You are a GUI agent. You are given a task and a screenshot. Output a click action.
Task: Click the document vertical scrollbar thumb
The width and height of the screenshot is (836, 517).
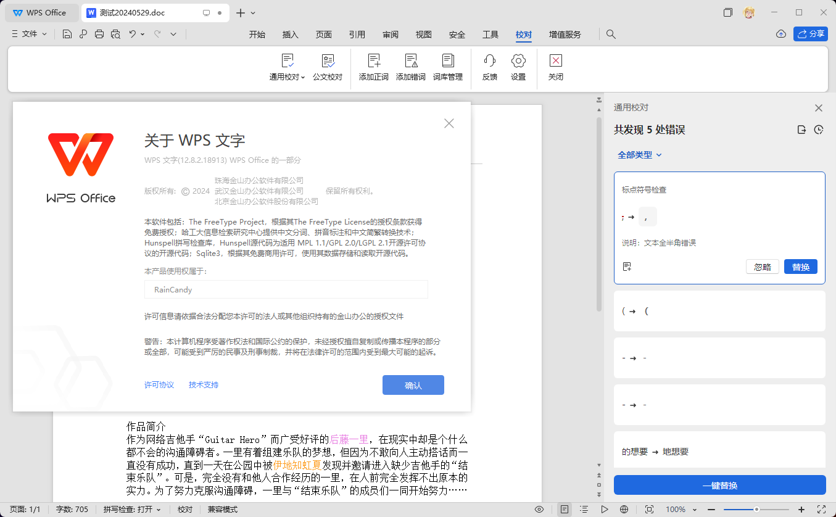click(x=598, y=214)
